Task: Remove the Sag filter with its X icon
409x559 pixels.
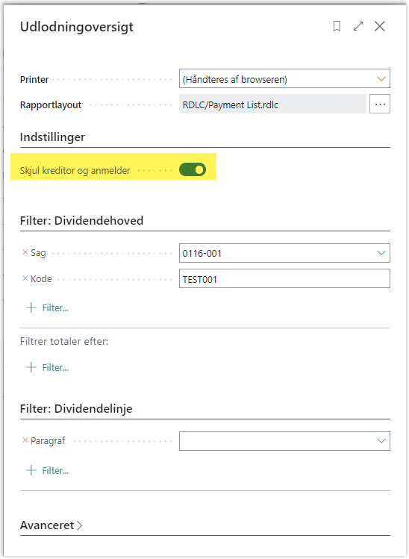Action: click(25, 252)
